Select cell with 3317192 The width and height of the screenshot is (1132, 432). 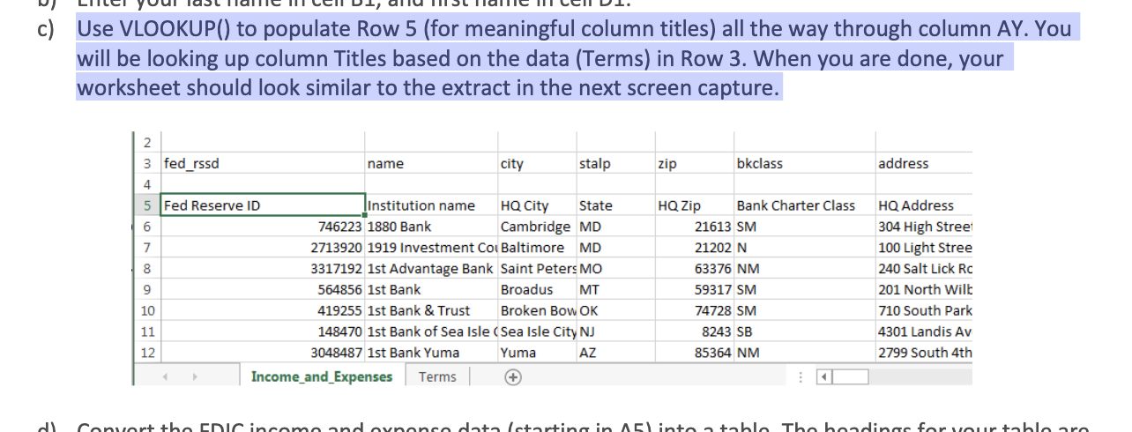[x=262, y=269]
